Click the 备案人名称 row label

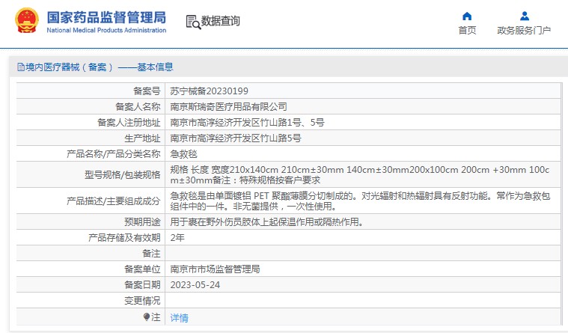click(138, 106)
